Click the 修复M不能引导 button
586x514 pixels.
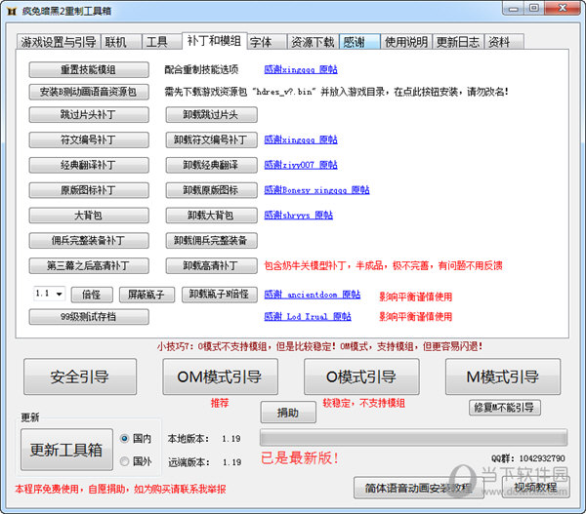[x=504, y=408]
